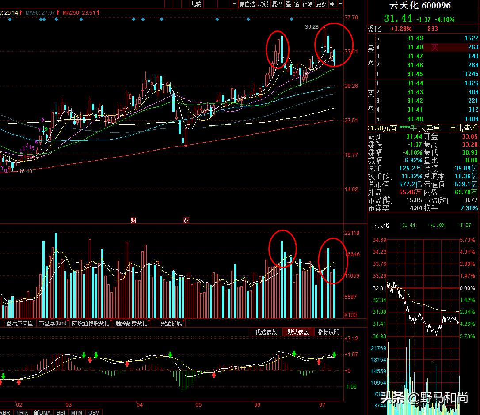Enable the 九转 indicator
The image size is (480, 415).
point(196,4)
